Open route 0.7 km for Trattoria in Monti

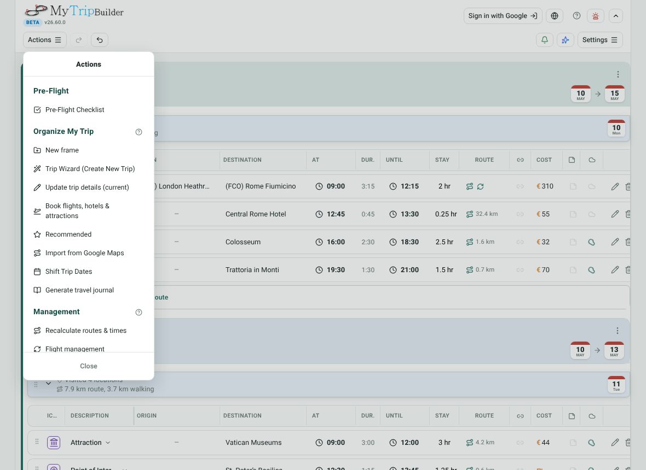[480, 270]
